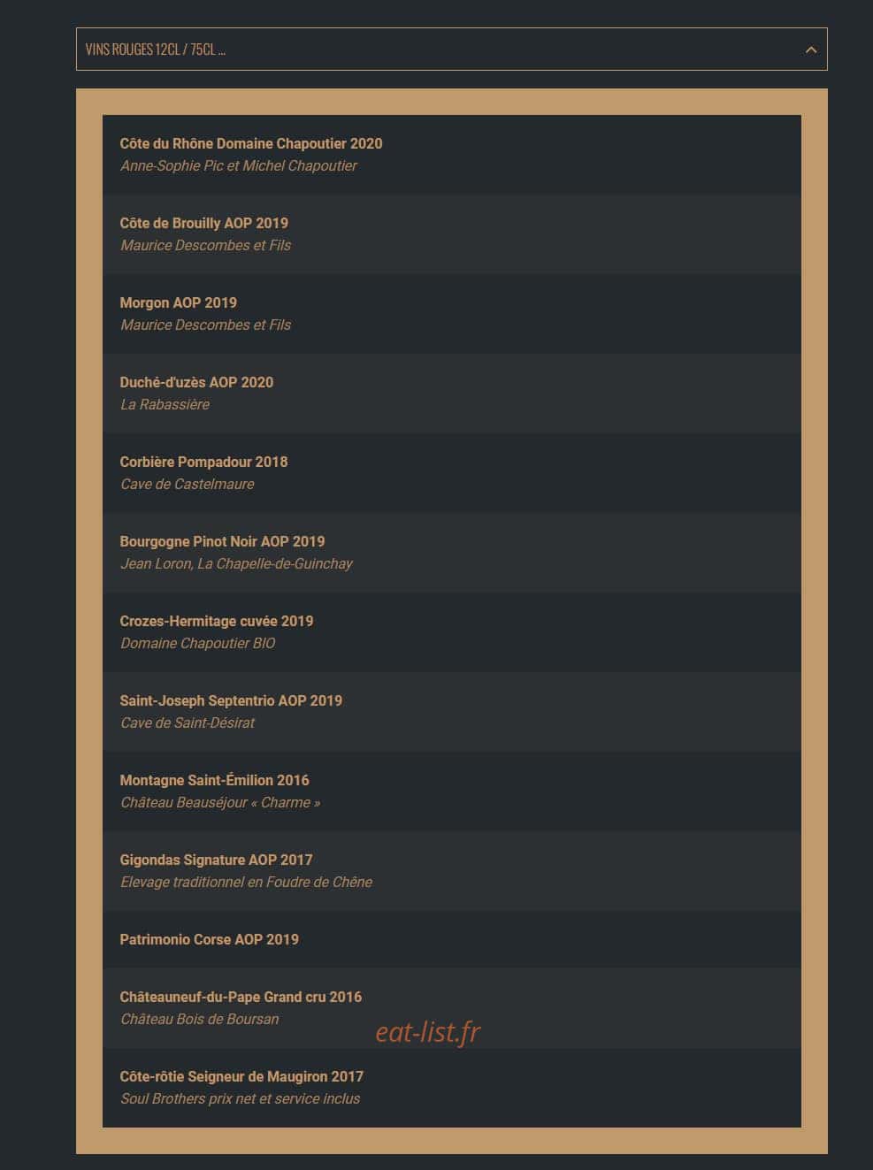This screenshot has height=1170, width=873.
Task: Click Corbière Pompadour 2018 item
Action: pyautogui.click(x=451, y=473)
